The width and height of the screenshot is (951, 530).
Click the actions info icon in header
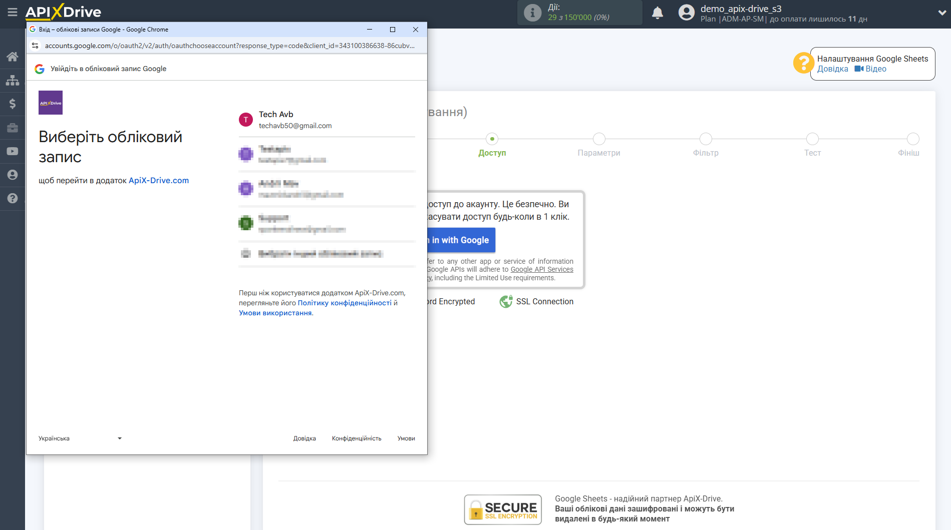pos(532,13)
